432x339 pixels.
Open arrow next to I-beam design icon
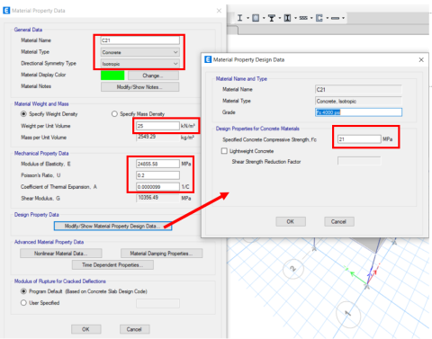click(247, 18)
